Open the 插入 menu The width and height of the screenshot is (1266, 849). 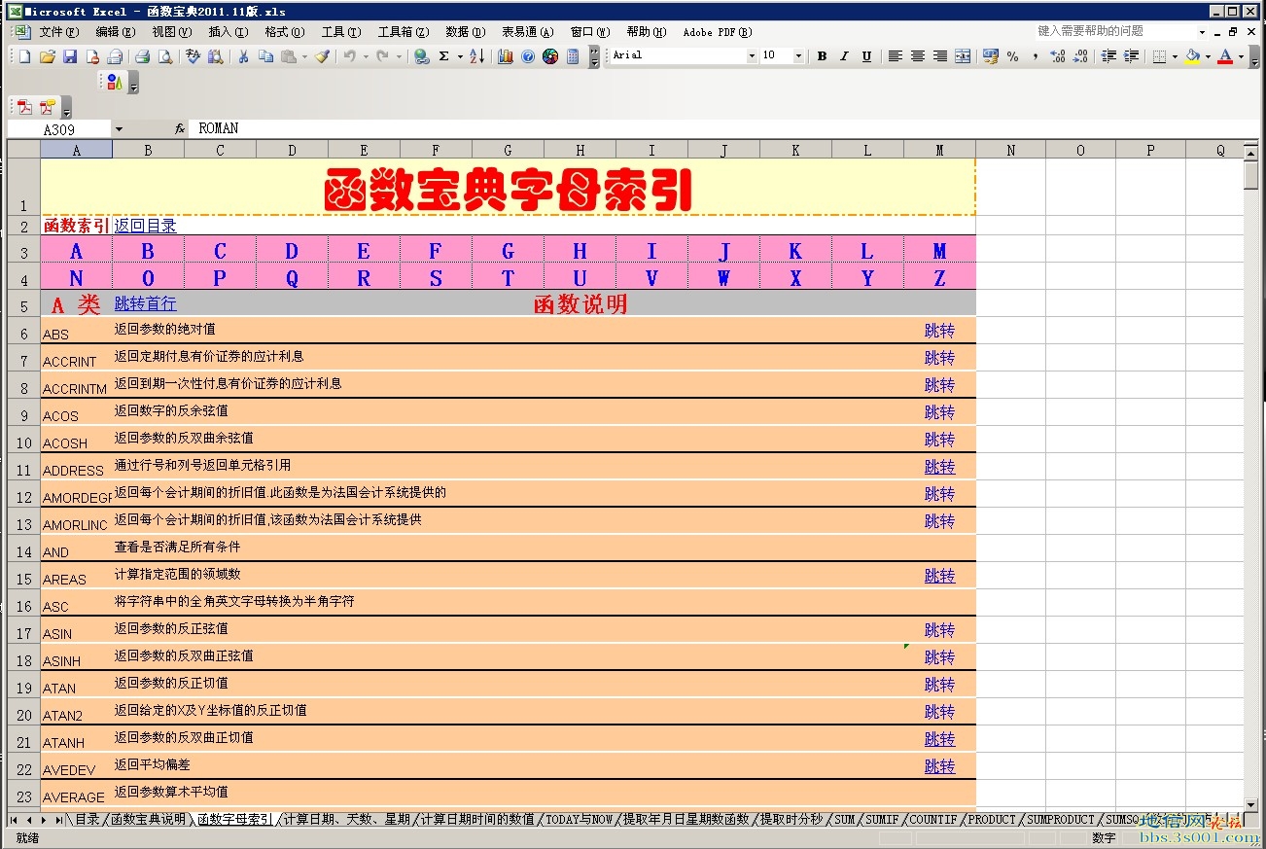[x=228, y=32]
